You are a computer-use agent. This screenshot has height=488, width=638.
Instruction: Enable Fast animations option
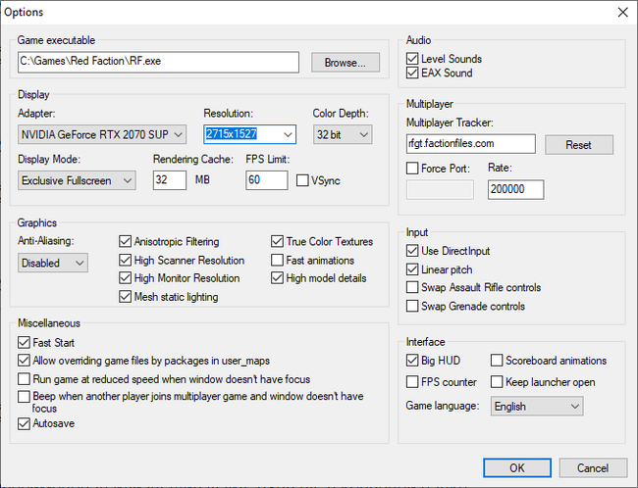279,261
